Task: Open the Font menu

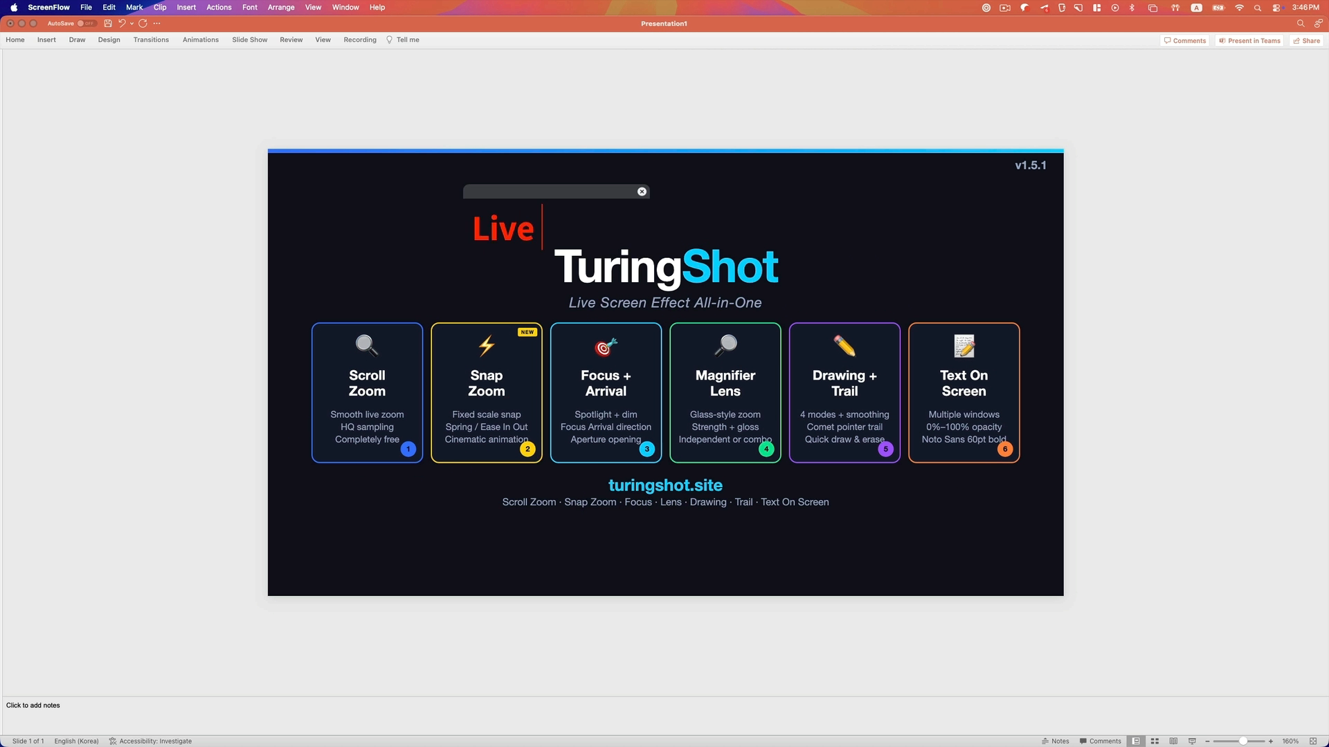Action: tap(250, 8)
